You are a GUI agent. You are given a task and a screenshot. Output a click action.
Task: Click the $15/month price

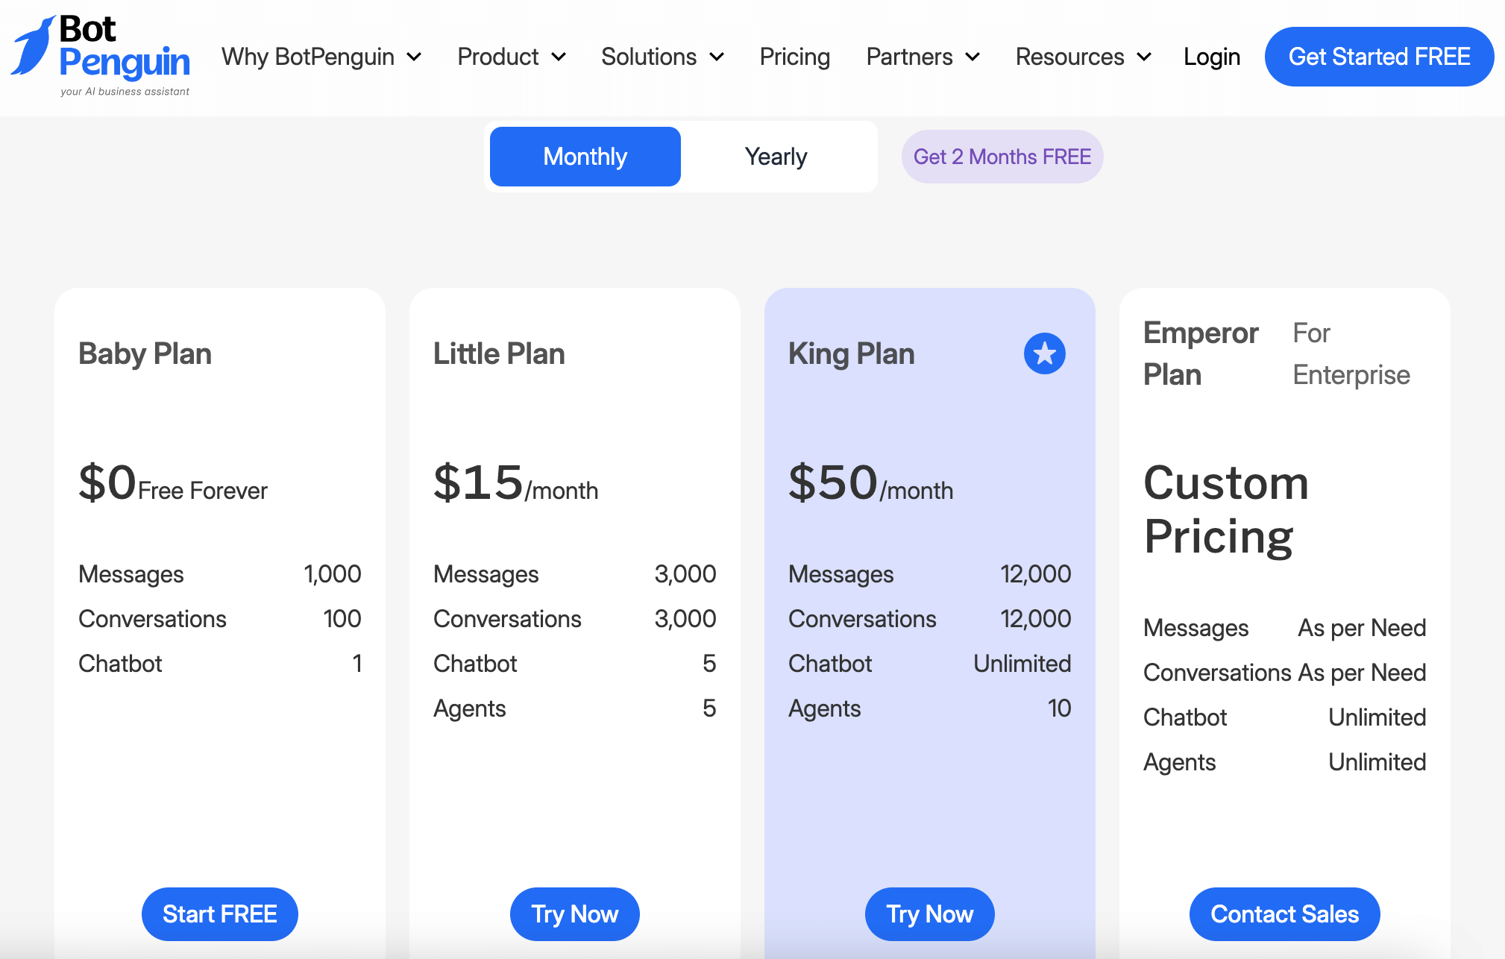pos(516,482)
